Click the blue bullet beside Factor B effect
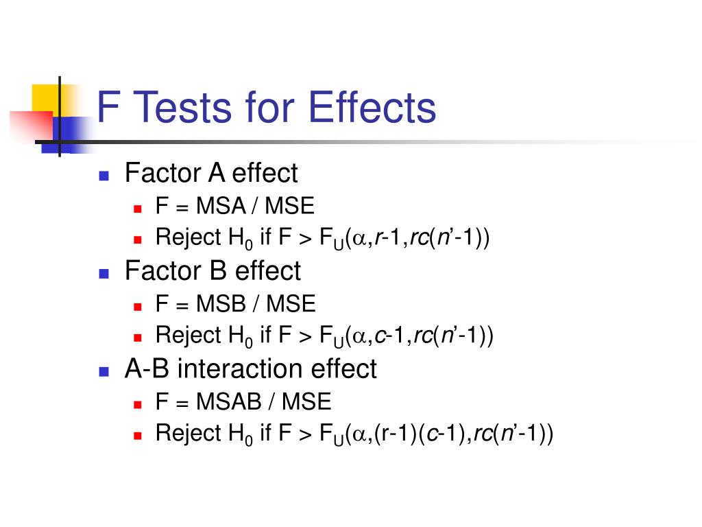This screenshot has width=702, height=527. (104, 273)
